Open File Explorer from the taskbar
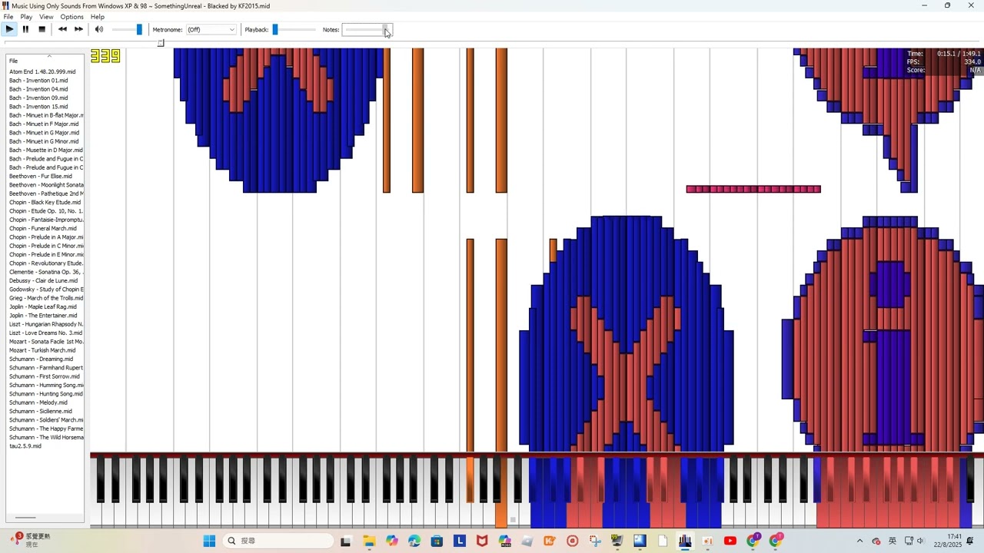 point(369,541)
